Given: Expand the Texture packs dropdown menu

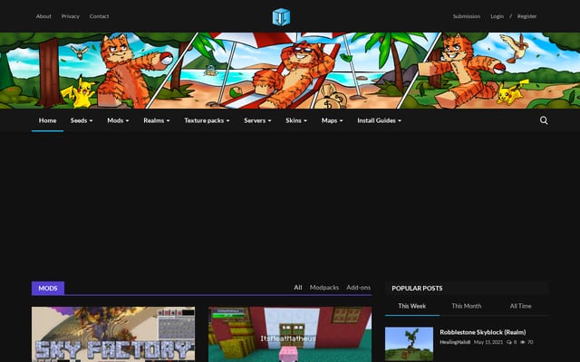Looking at the screenshot, I should coord(207,120).
